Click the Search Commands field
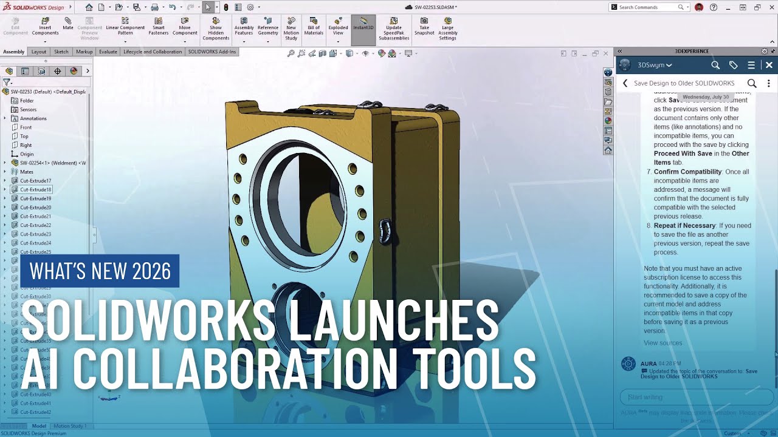This screenshot has width=778, height=437. [x=648, y=7]
